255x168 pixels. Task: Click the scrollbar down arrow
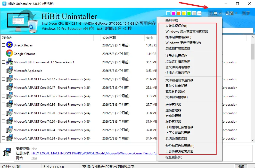click(252, 140)
